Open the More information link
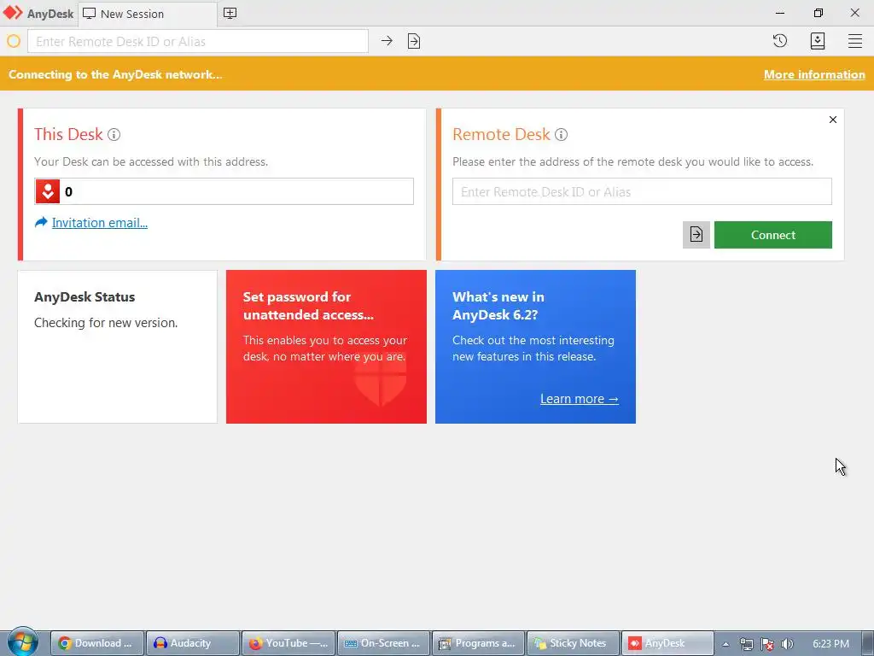 coord(814,74)
